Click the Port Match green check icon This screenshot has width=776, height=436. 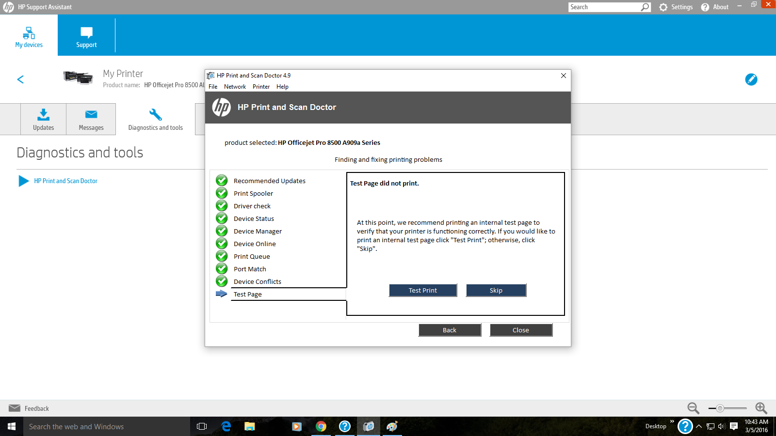222,269
